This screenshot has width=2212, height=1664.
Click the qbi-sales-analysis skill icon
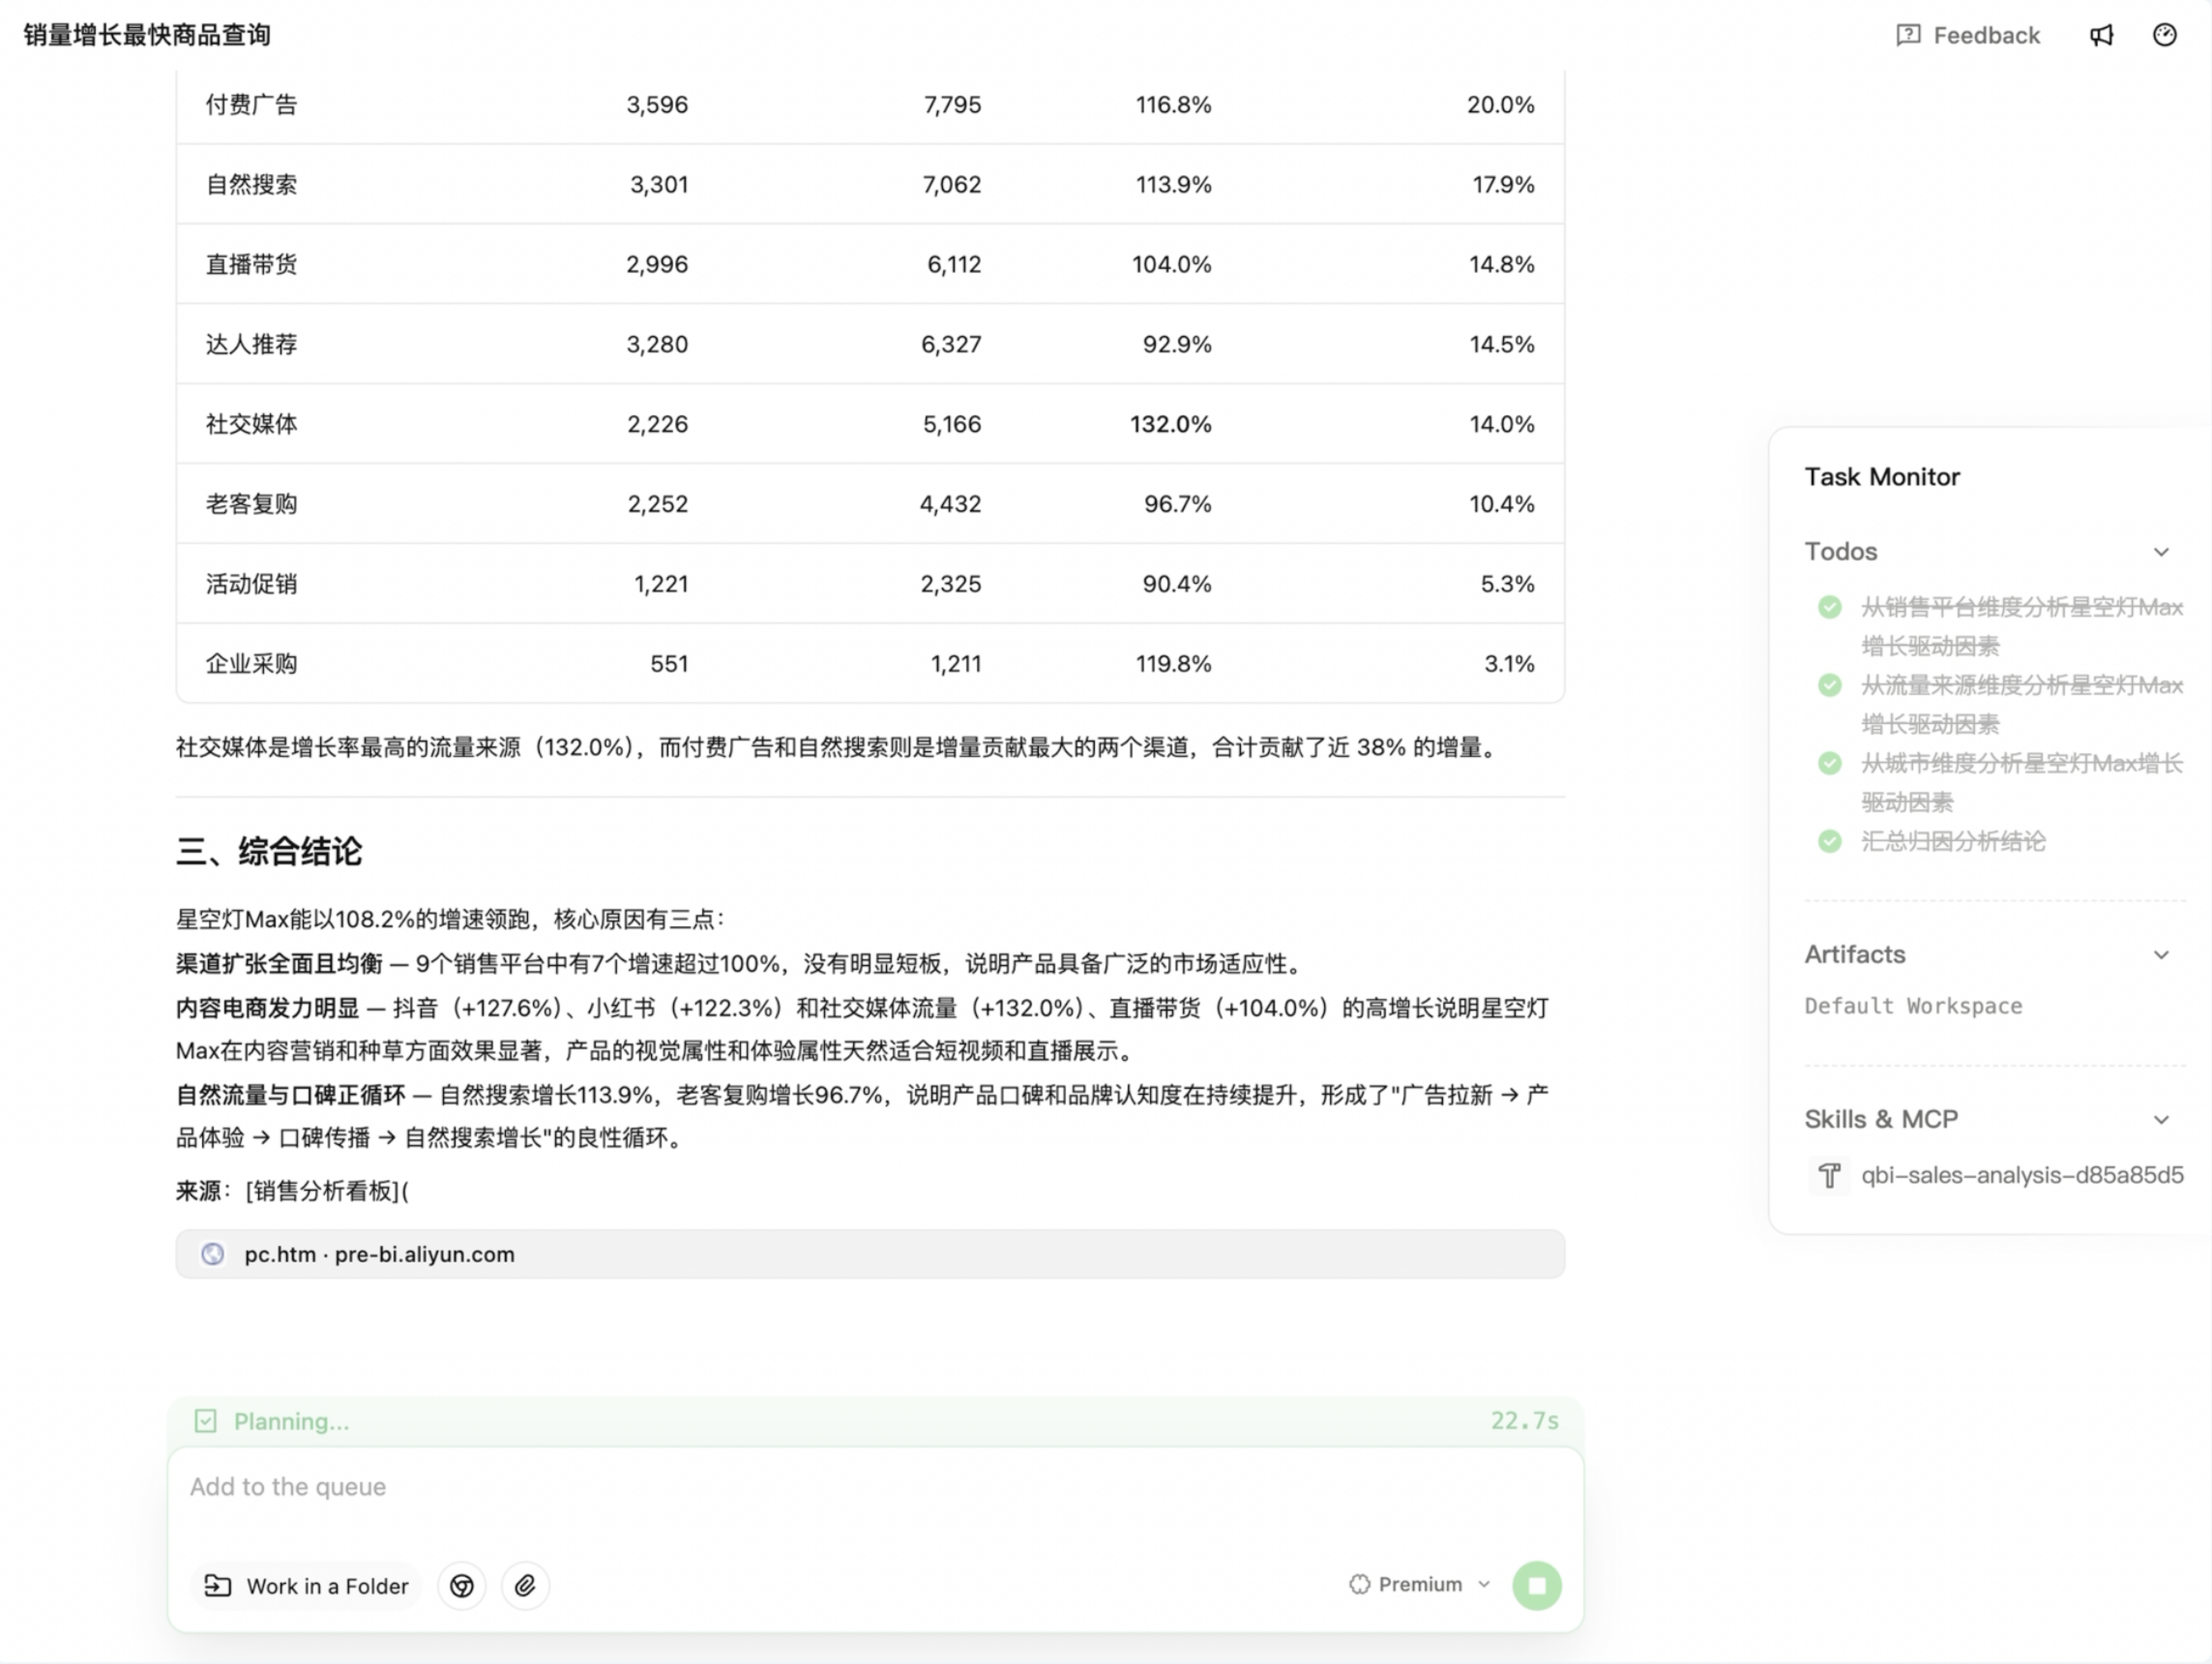pos(1829,1175)
